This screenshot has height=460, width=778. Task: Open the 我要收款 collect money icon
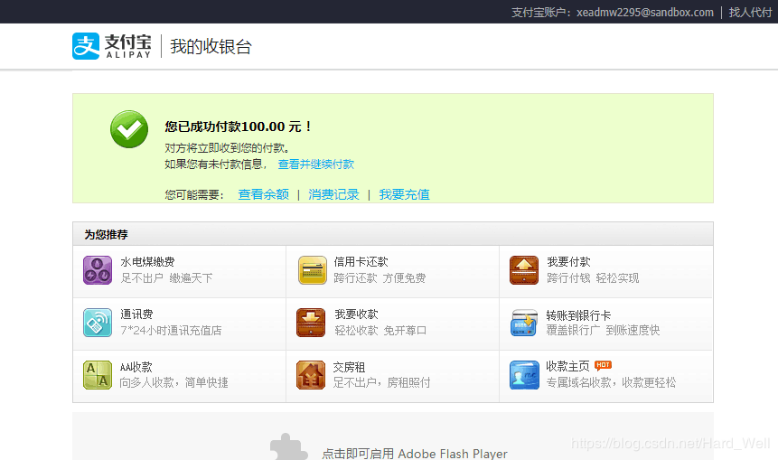click(x=311, y=323)
